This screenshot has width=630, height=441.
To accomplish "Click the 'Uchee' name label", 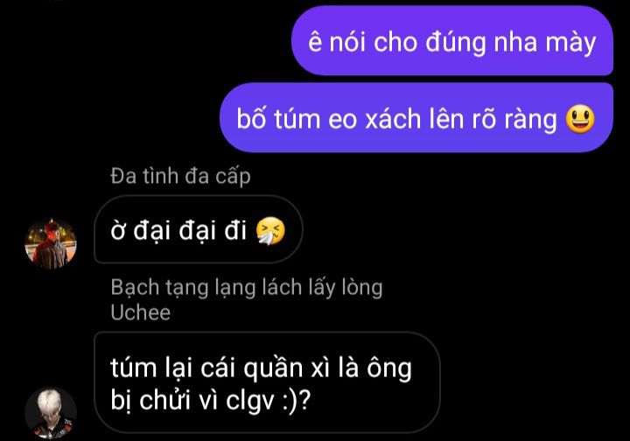I will pyautogui.click(x=140, y=312).
